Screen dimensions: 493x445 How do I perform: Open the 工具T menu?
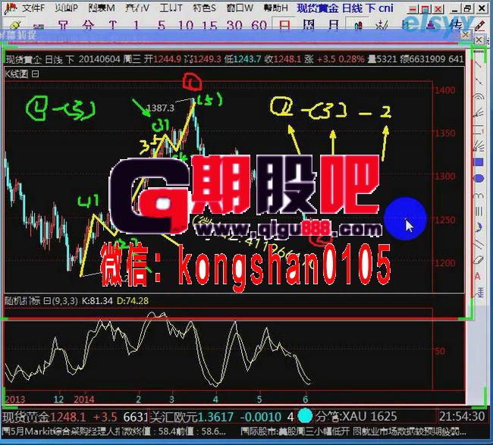point(171,8)
